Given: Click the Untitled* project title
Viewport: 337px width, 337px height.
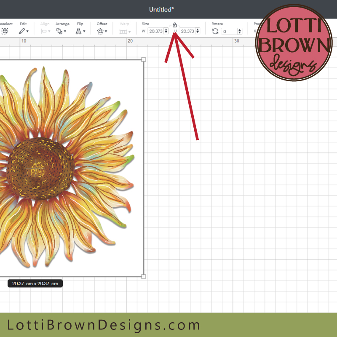Looking at the screenshot, I should tap(161, 9).
